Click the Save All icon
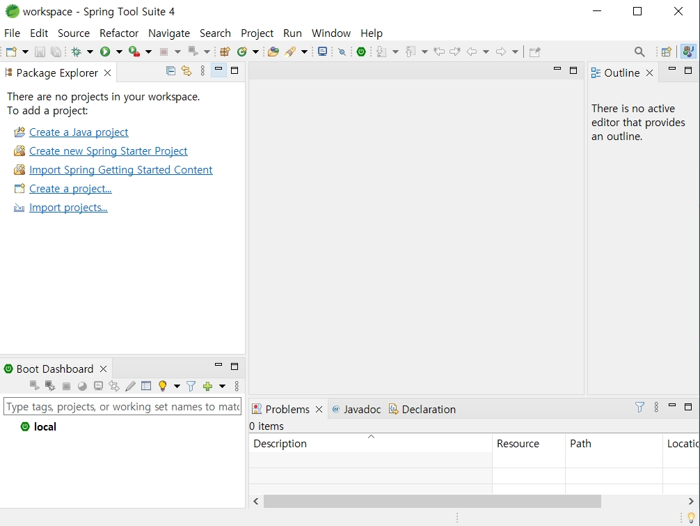700x526 pixels. (56, 52)
